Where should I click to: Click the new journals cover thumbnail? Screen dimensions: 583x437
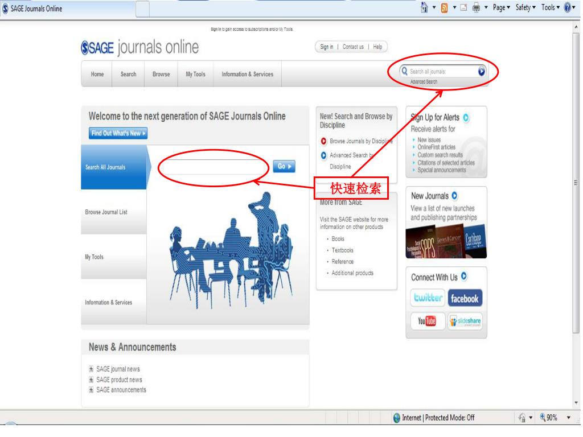point(446,241)
